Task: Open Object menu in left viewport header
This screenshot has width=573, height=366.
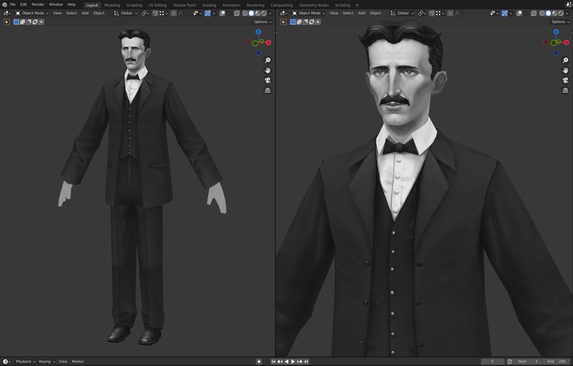Action: [99, 13]
